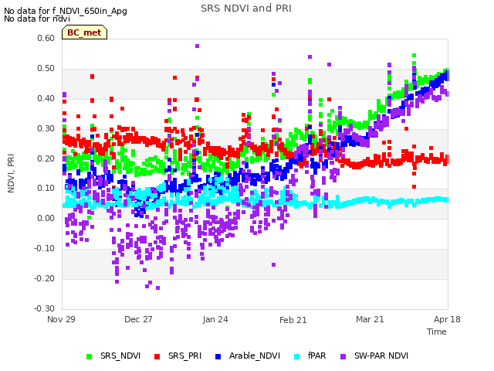
Task: Click the Apr 18 x-axis tick label
Action: pos(447,319)
